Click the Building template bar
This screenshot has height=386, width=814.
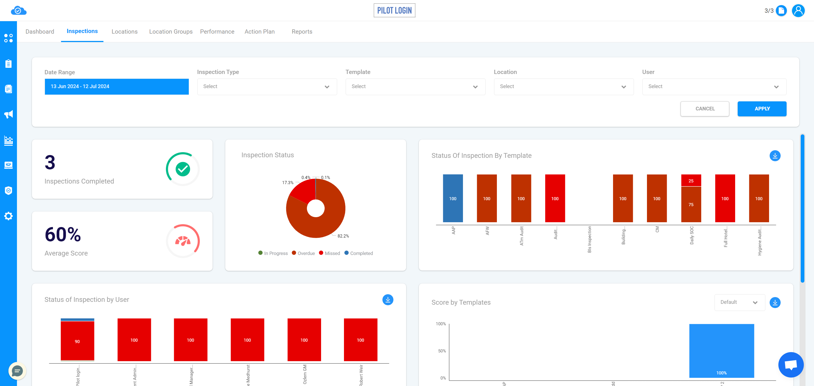point(622,198)
